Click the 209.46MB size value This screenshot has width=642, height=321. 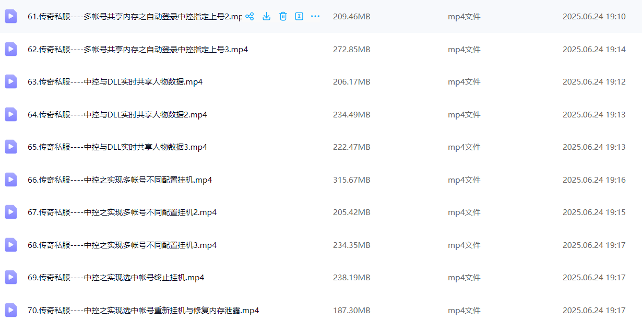click(352, 17)
